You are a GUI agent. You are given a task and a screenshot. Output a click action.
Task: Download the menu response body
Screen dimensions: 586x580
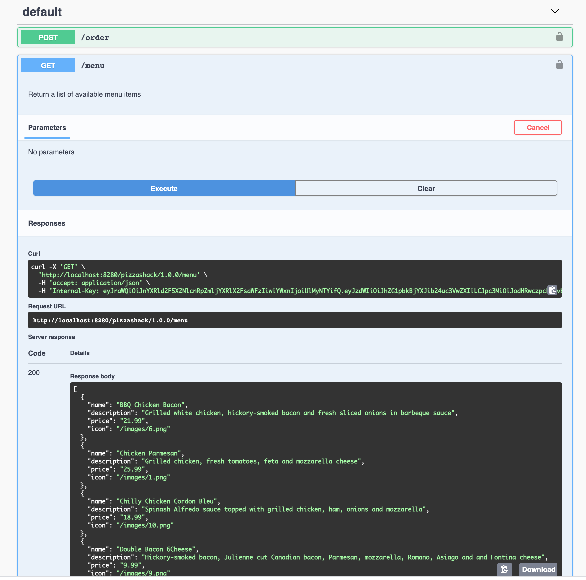click(538, 569)
